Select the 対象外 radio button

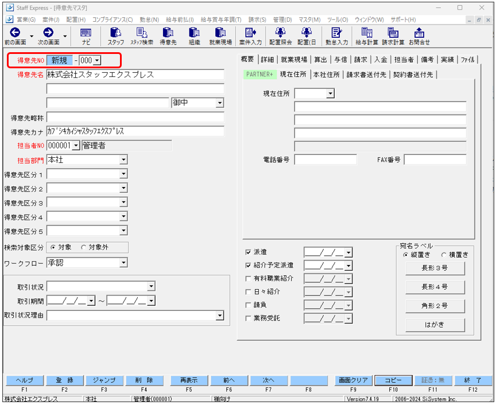pyautogui.click(x=83, y=247)
